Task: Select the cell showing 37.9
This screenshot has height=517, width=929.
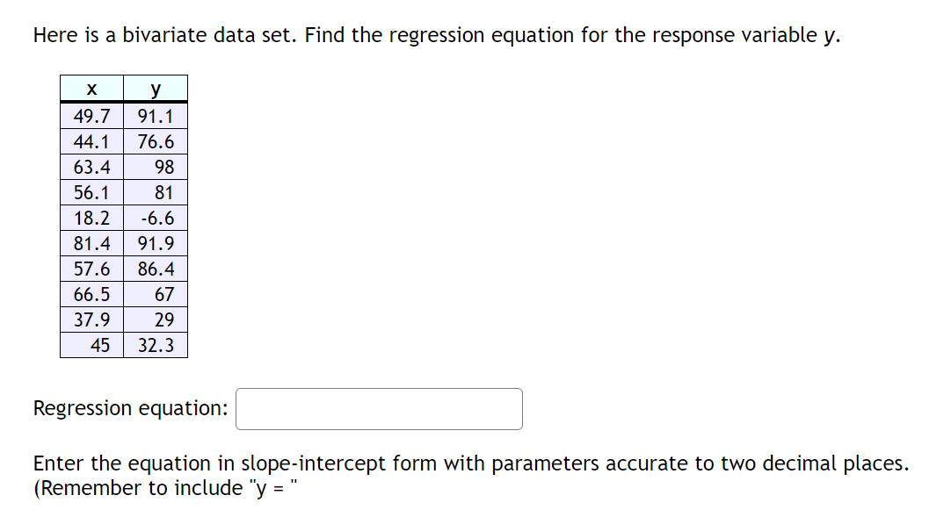Action: 91,320
